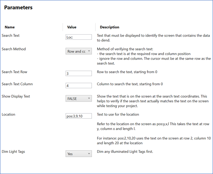
Task: Open the Search Method dropdown
Action: [x=78, y=51]
